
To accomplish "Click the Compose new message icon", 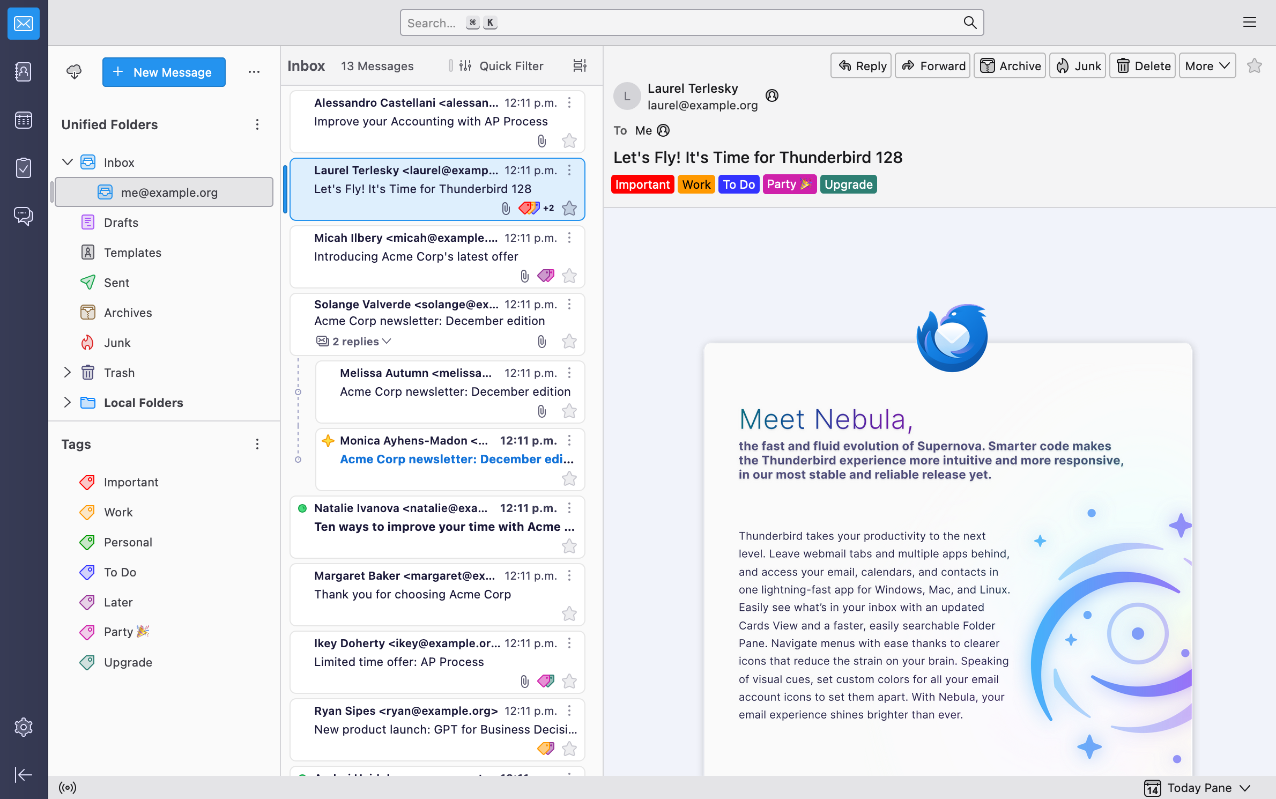I will pyautogui.click(x=164, y=71).
